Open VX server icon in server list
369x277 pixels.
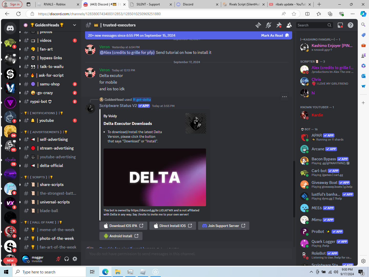10,203
